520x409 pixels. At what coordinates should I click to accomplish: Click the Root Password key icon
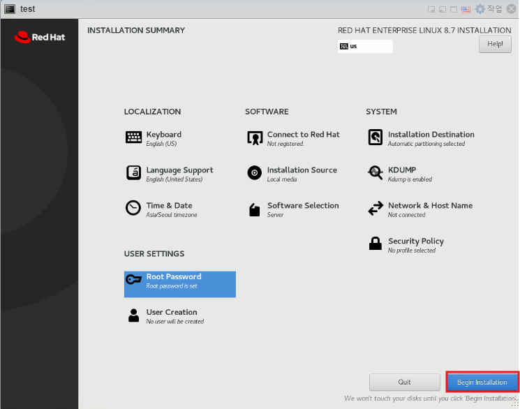point(133,279)
